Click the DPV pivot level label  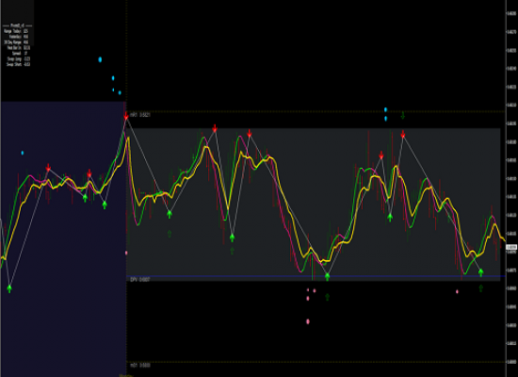point(140,279)
